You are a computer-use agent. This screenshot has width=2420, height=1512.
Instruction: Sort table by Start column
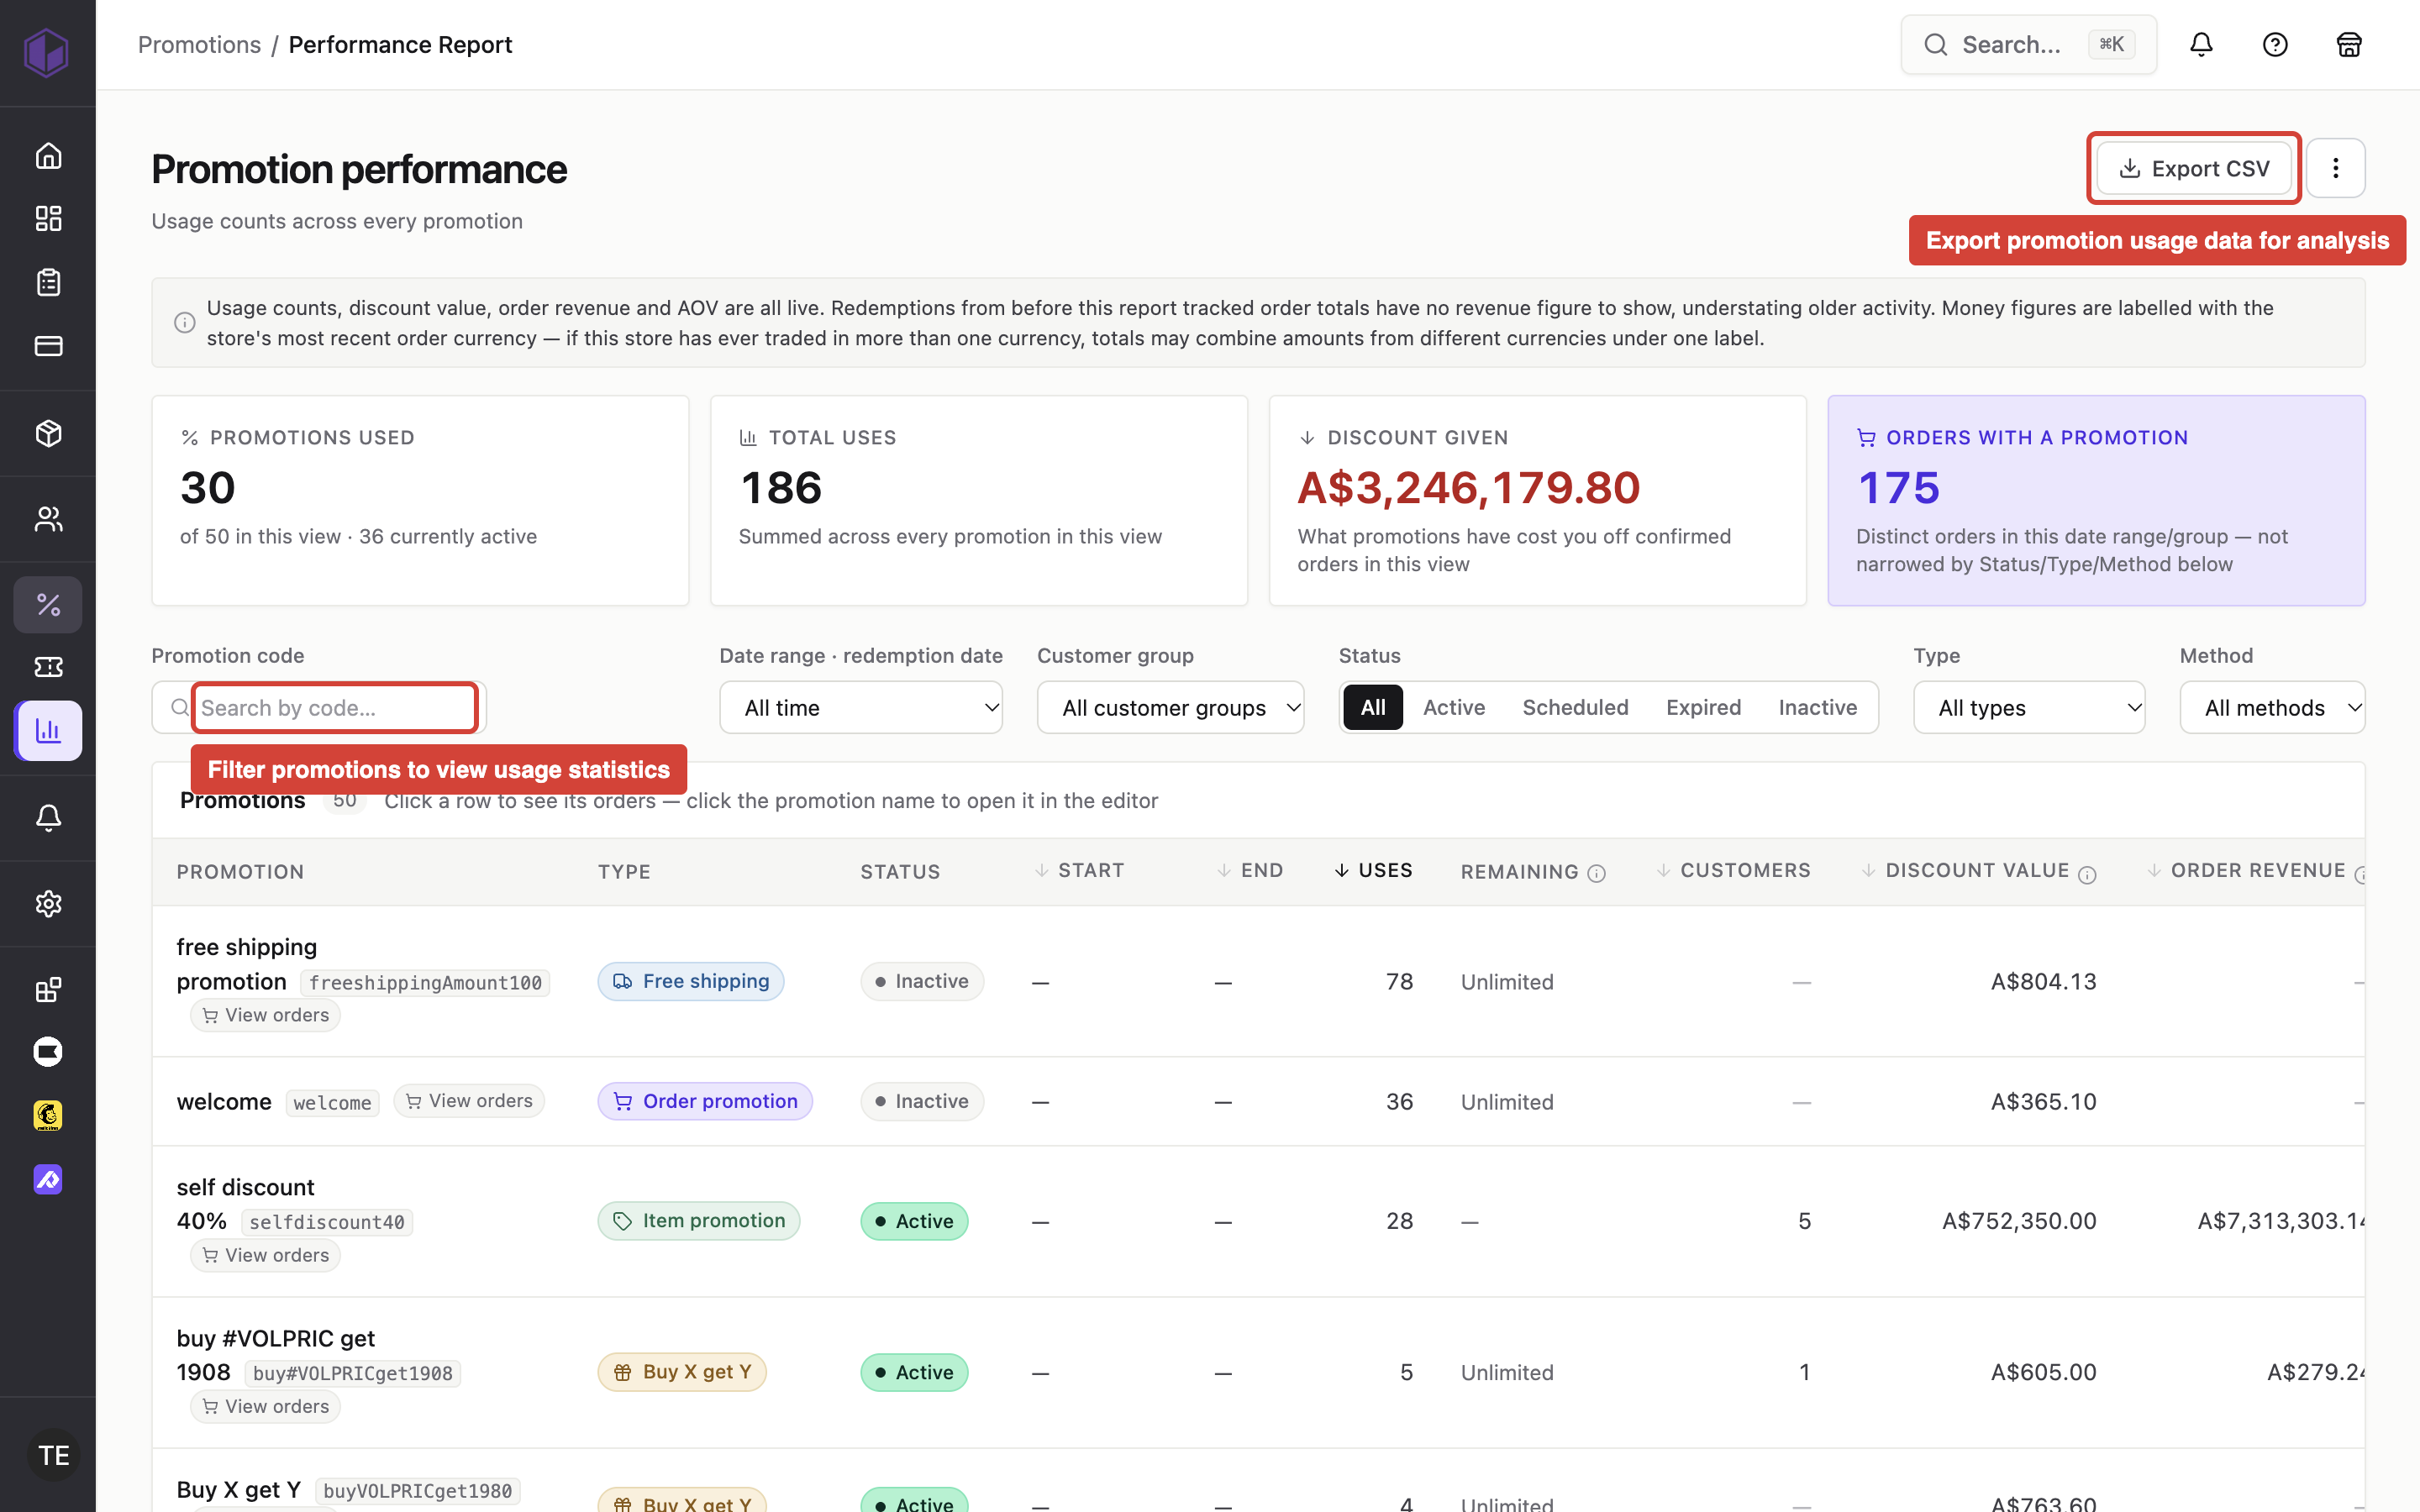coord(1079,871)
